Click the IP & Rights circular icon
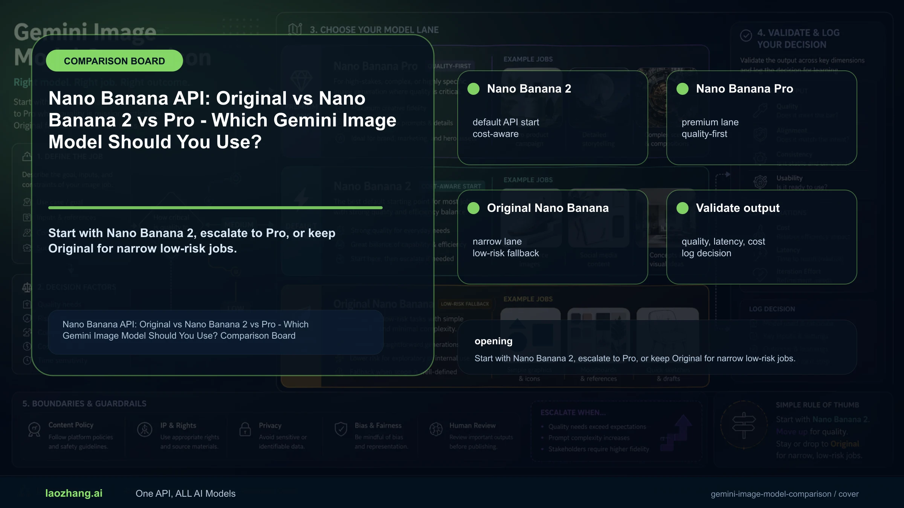This screenshot has width=904, height=508. click(145, 429)
